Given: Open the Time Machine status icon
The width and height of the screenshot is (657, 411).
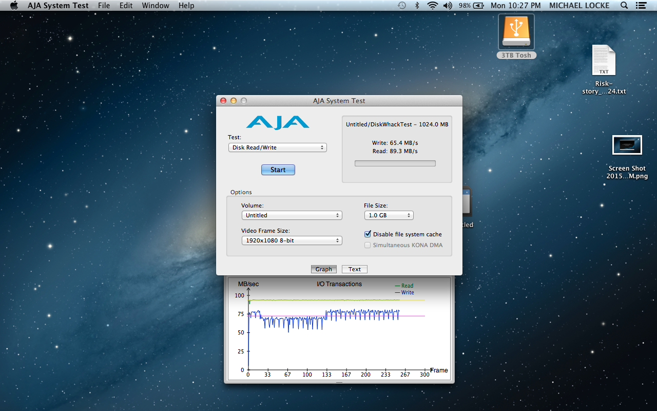Looking at the screenshot, I should point(401,6).
